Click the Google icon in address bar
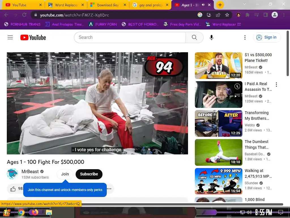Image resolution: width=290 pixels, height=218 pixels. tap(200, 15)
